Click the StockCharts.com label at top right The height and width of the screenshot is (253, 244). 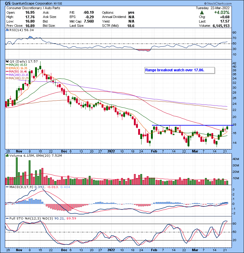point(218,3)
